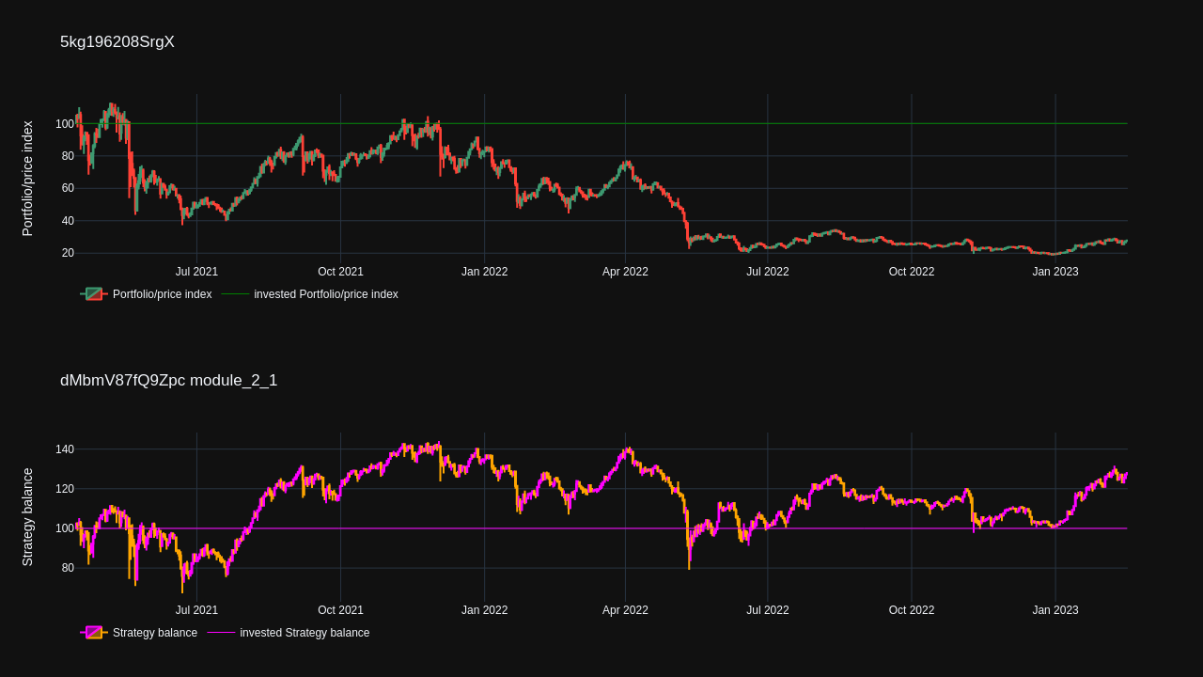Viewport: 1203px width, 677px height.
Task: Toggle Strategy balance trace via legend text
Action: [154, 633]
